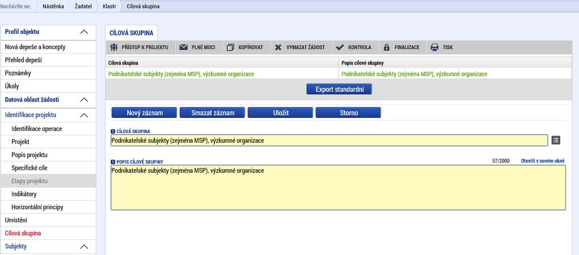Click the Storno button

pyautogui.click(x=348, y=113)
